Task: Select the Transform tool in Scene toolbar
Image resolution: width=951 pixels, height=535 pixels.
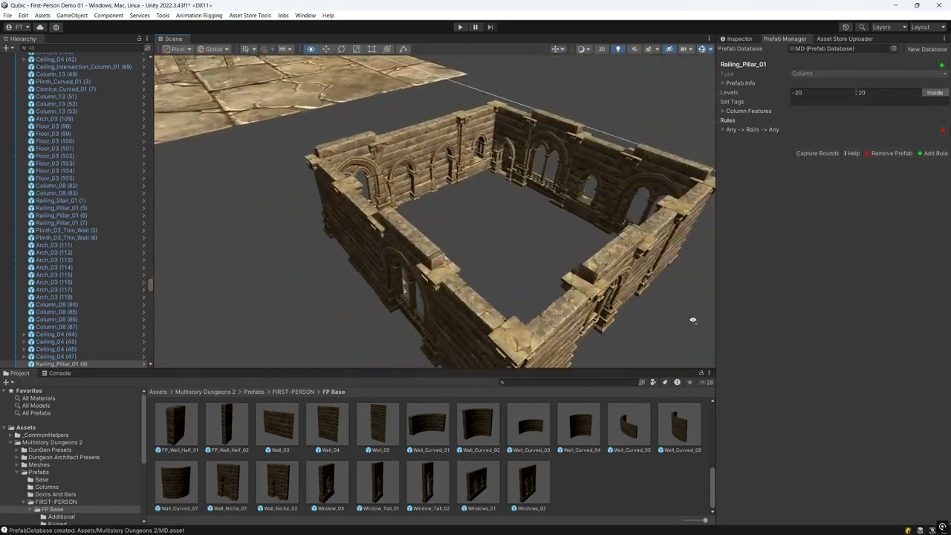Action: [387, 49]
